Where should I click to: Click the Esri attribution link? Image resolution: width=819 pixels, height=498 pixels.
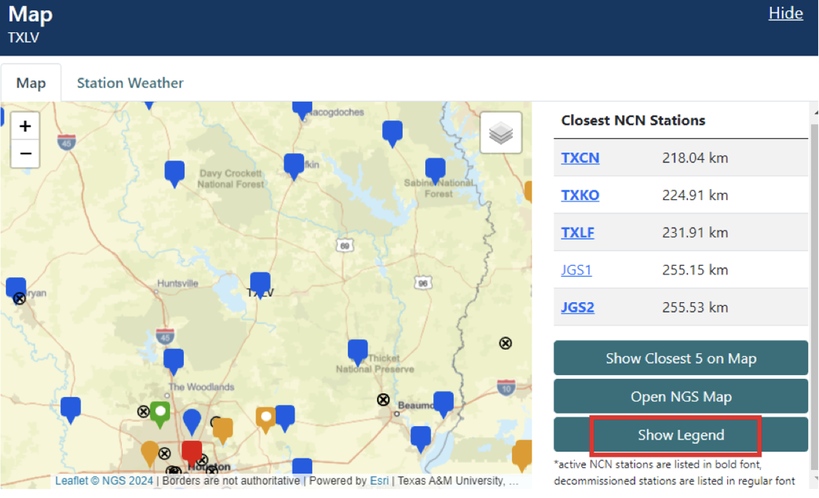point(379,480)
